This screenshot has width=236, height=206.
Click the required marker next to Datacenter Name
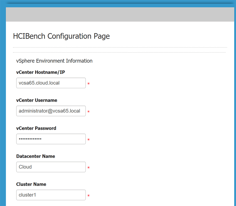[89, 168]
